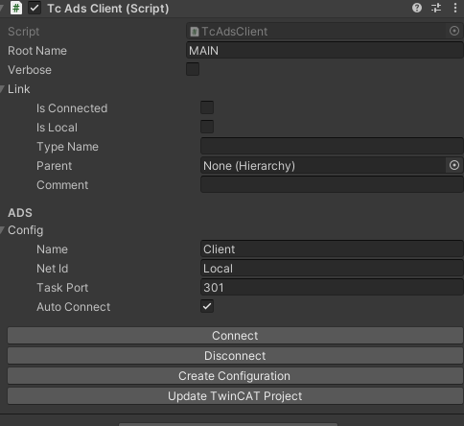
Task: Toggle the Is Local checkbox
Action: point(207,127)
